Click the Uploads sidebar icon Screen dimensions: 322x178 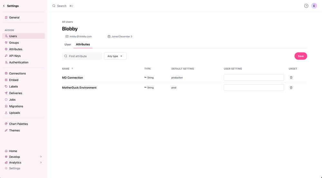click(x=6, y=113)
